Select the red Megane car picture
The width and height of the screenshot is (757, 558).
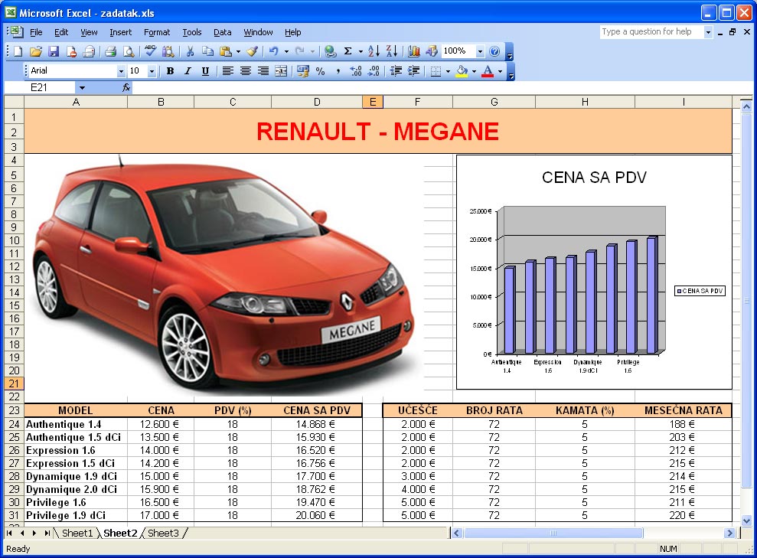click(x=224, y=275)
